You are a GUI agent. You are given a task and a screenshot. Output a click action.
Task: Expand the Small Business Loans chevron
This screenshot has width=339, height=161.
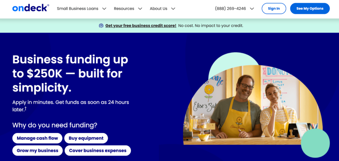pos(104,9)
